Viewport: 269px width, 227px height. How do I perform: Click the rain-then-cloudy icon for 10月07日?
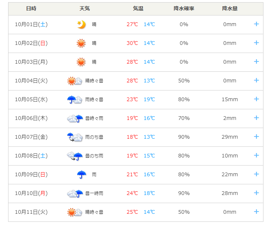[x=75, y=137]
